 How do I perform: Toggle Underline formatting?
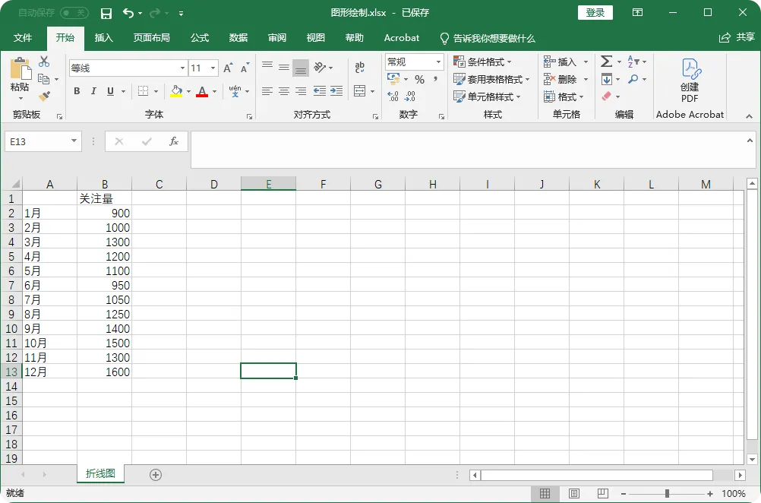point(110,91)
